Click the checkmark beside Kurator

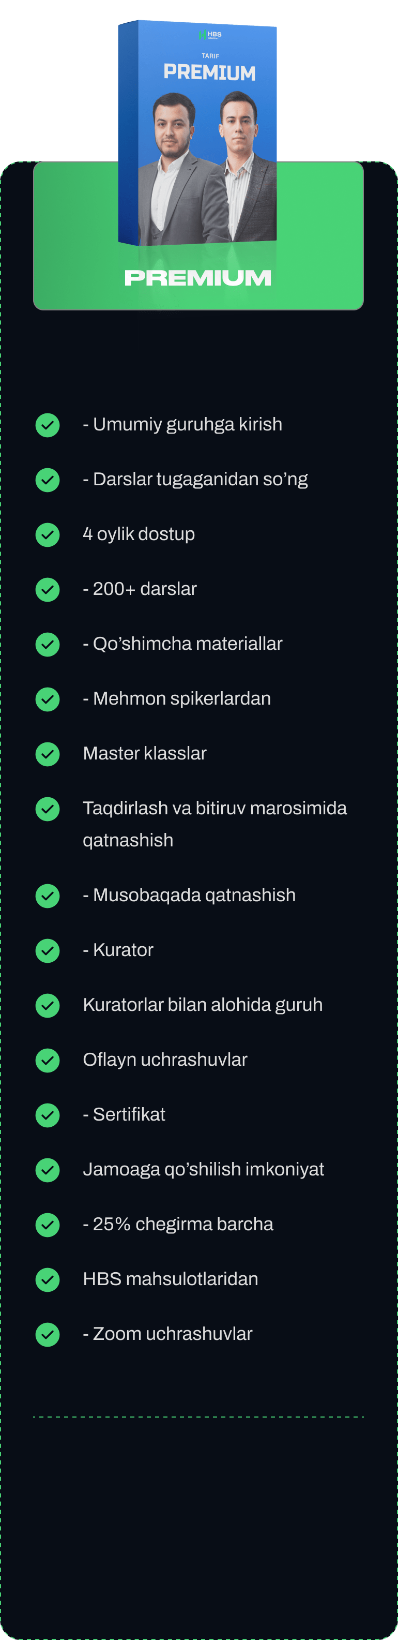click(x=48, y=950)
